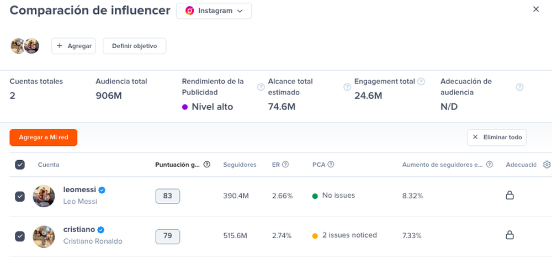The height and width of the screenshot is (258, 552).
Task: Click the first small avatar near Agregar
Action: pyautogui.click(x=17, y=46)
